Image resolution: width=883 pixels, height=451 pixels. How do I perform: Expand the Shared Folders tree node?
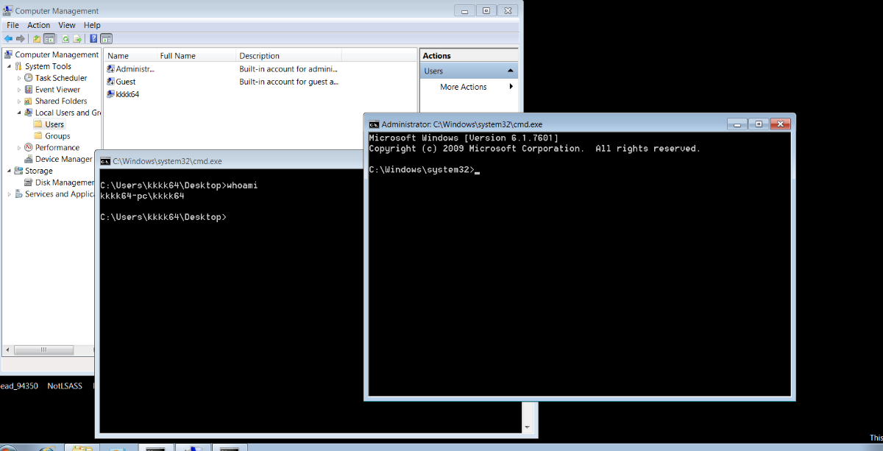click(20, 102)
